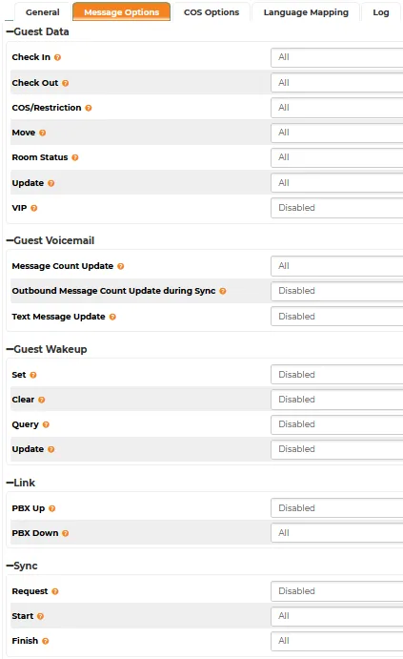Viewport: 403px width, 659px height.
Task: Open the Log tab
Action: tap(381, 12)
